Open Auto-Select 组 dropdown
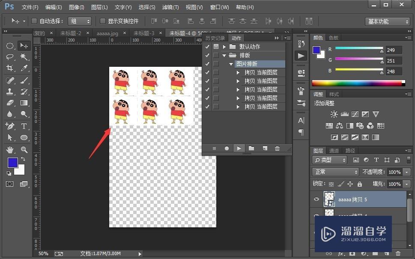 [x=80, y=21]
